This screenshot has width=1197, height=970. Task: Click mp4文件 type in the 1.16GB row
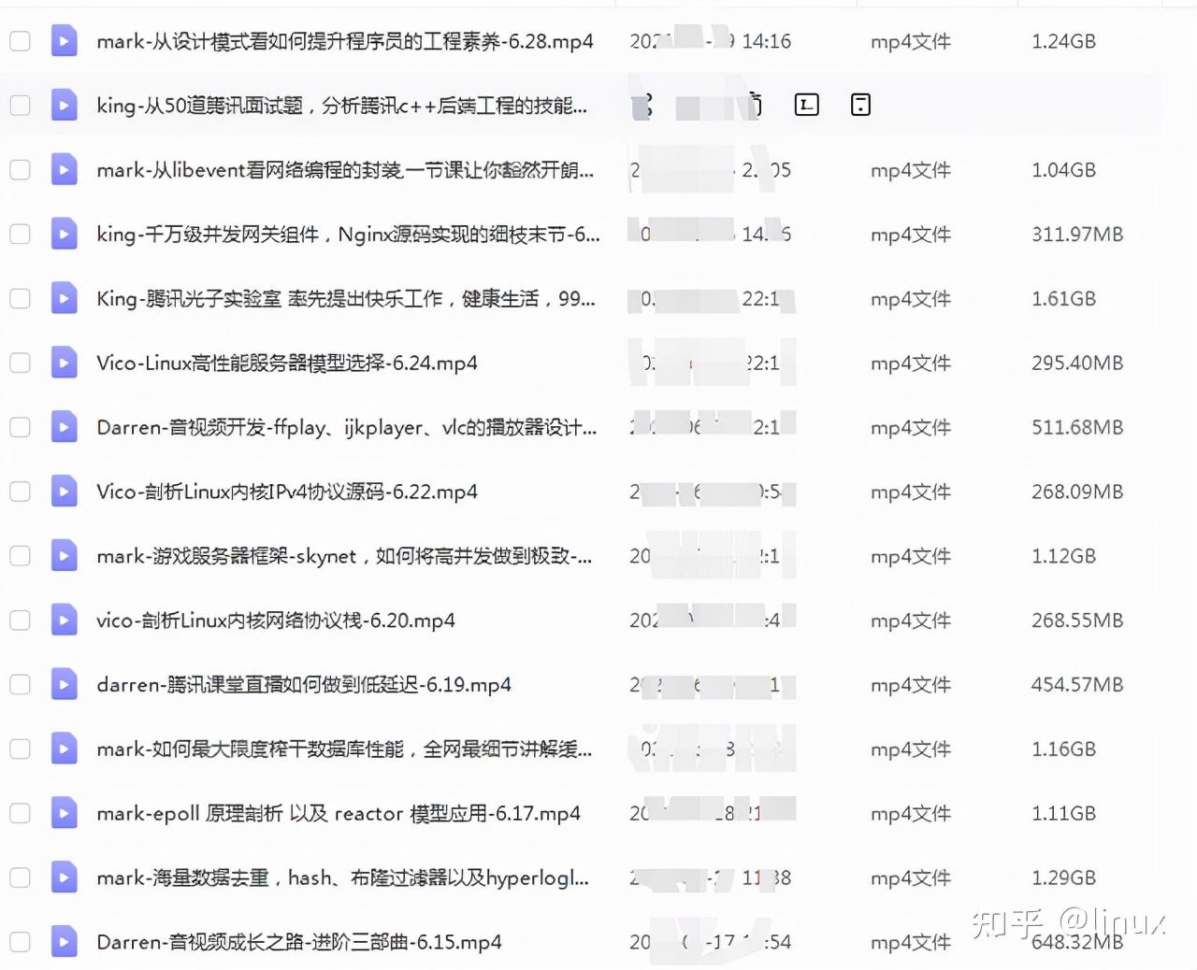(x=911, y=749)
